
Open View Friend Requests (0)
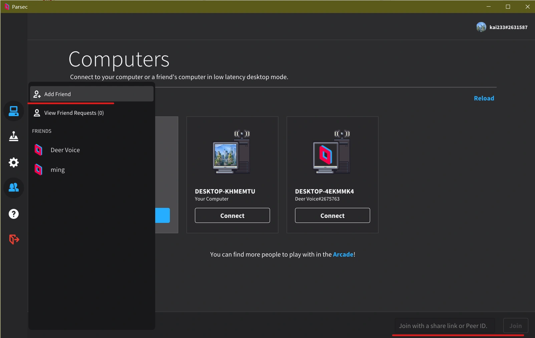[x=74, y=113]
